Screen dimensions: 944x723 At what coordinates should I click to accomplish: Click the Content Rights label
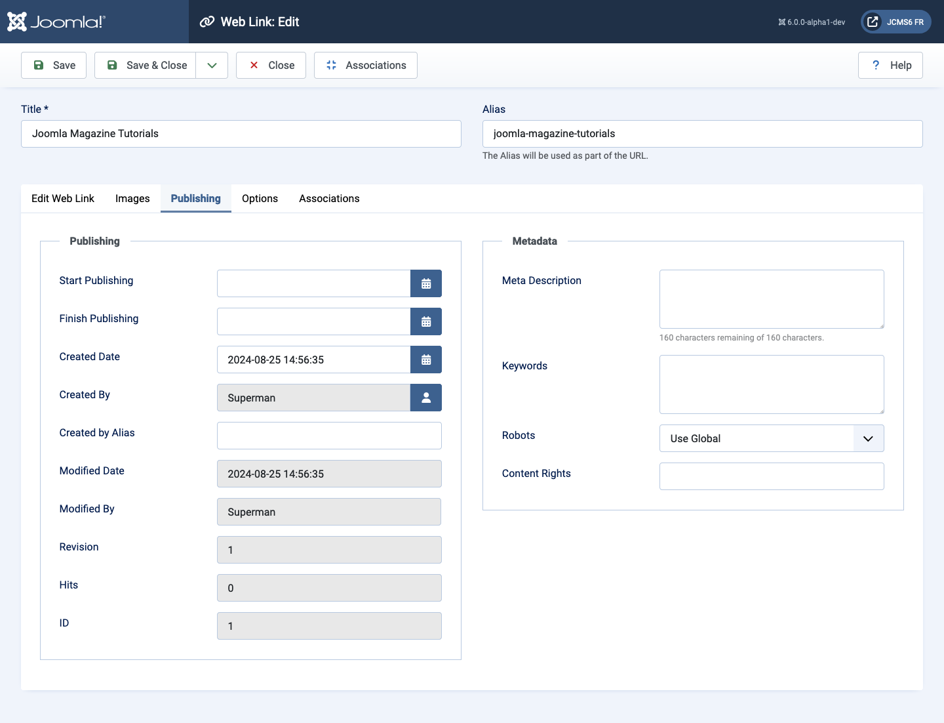(536, 473)
